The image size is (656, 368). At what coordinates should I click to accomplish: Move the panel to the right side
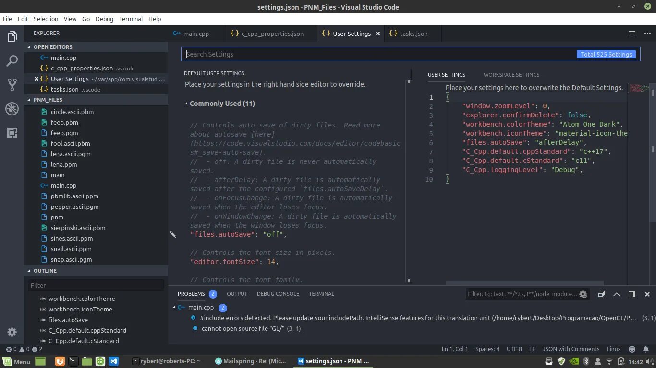tap(632, 294)
